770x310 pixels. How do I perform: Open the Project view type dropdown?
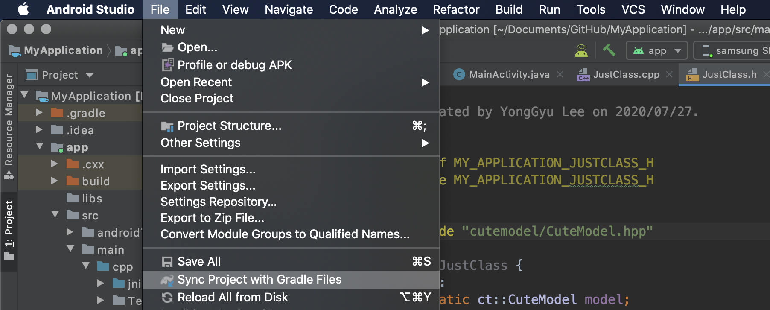(59, 75)
